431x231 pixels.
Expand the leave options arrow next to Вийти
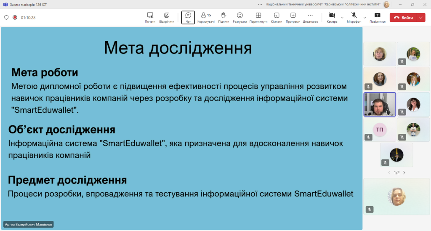coord(421,18)
